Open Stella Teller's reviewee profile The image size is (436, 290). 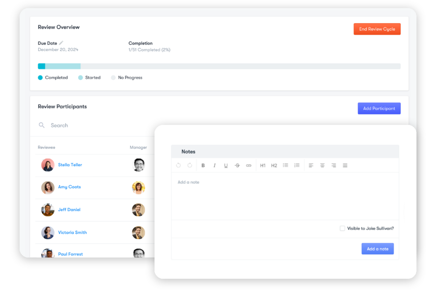coord(70,165)
